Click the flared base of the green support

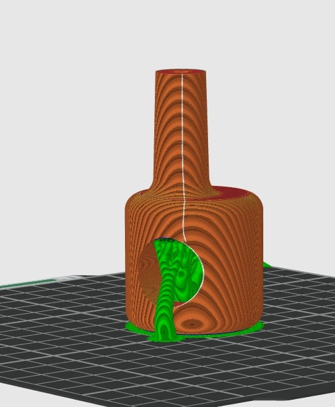tap(166, 337)
